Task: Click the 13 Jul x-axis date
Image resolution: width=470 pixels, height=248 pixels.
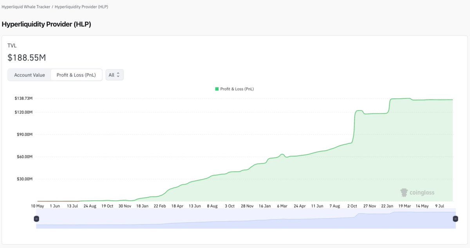Action: tap(72, 206)
